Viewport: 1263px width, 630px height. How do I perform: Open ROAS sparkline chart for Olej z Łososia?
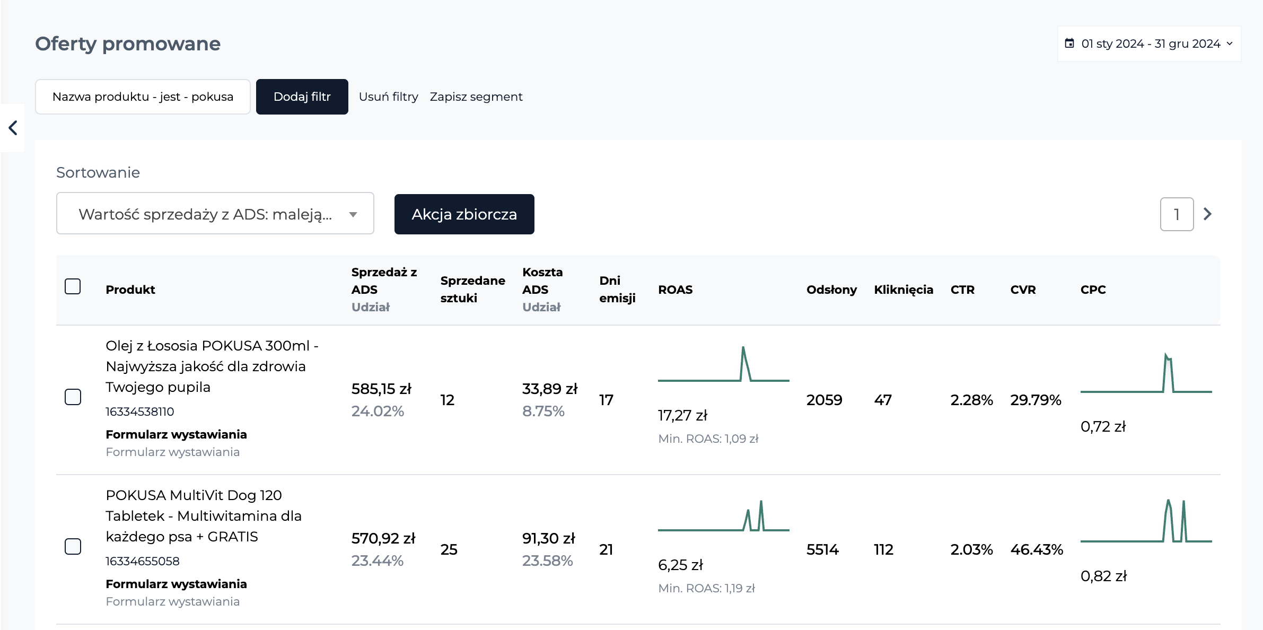pyautogui.click(x=723, y=364)
